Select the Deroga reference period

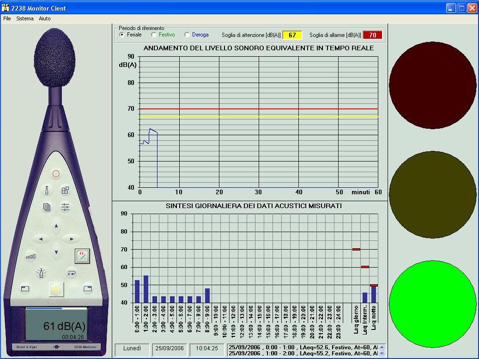click(197, 35)
